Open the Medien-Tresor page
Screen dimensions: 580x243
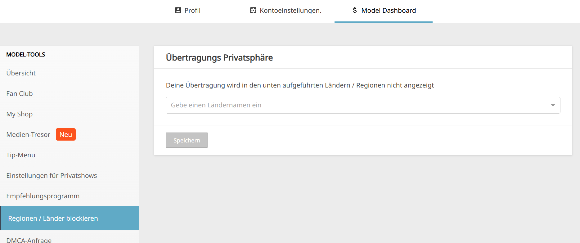(28, 135)
